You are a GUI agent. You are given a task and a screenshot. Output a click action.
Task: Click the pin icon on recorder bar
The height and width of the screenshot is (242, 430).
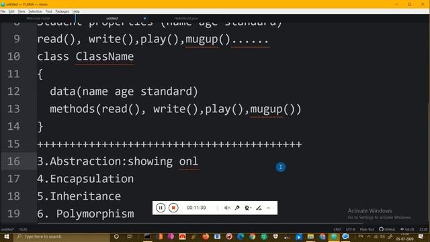[x=237, y=208]
